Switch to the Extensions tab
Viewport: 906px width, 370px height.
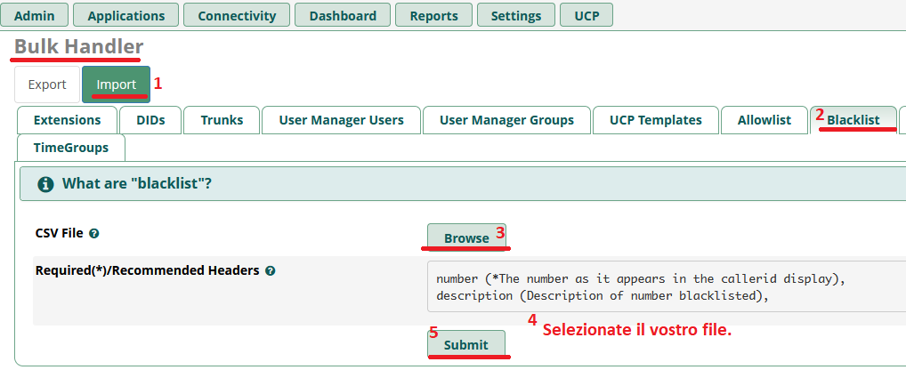(x=67, y=120)
